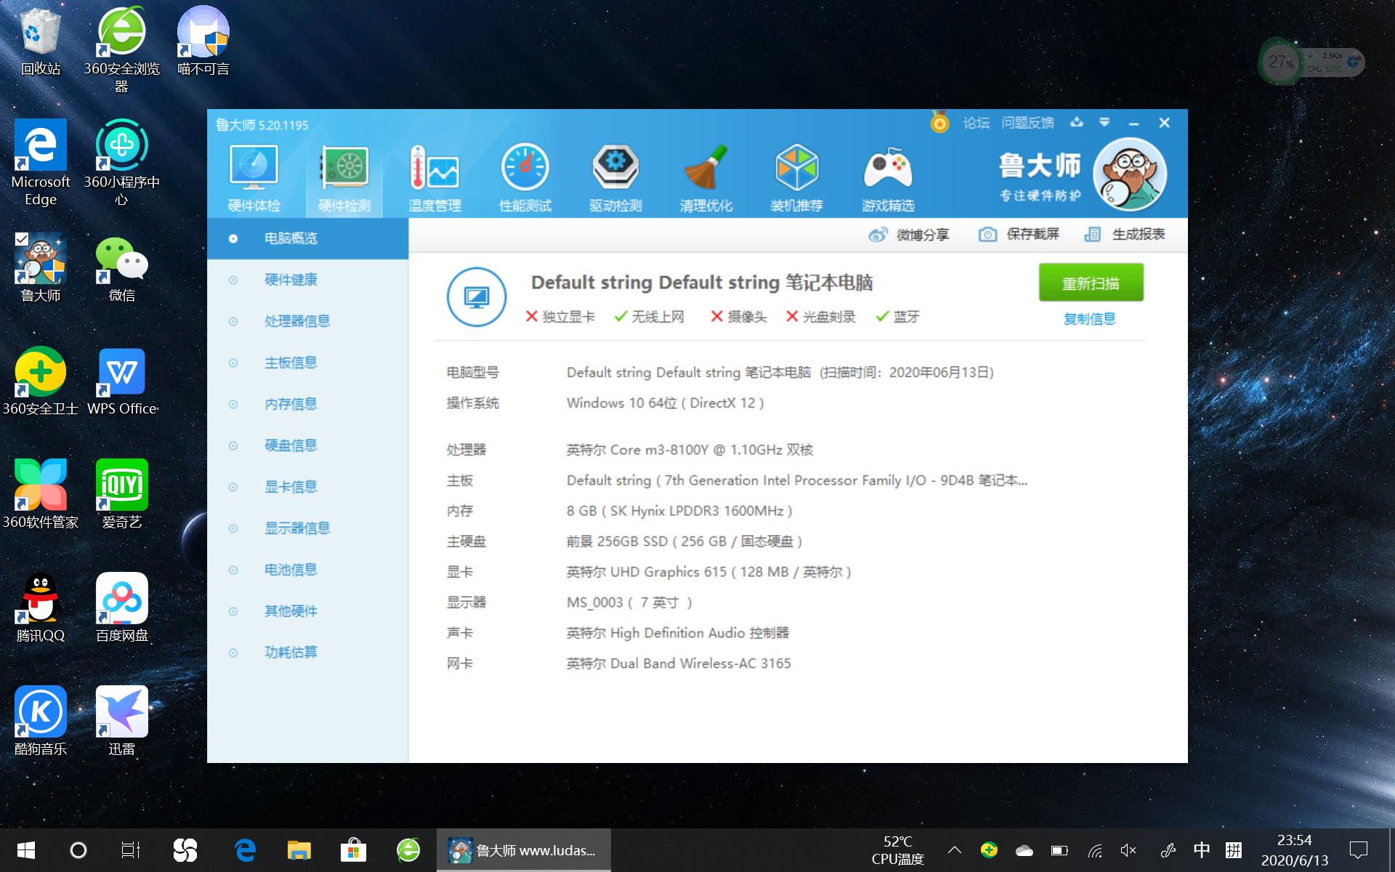
Task: Click the 复制信息 link
Action: [1089, 319]
